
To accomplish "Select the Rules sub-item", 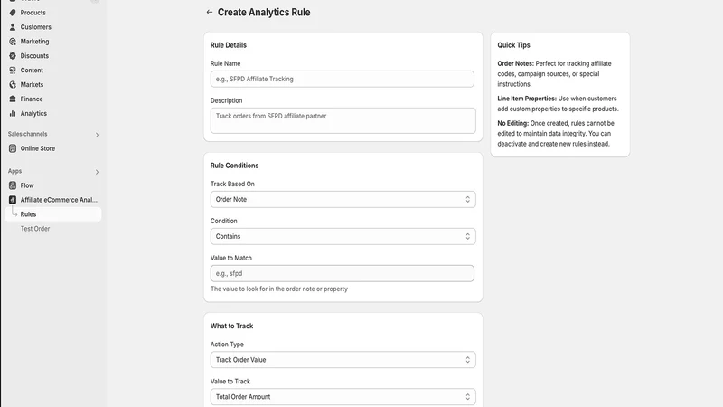I will point(53,214).
